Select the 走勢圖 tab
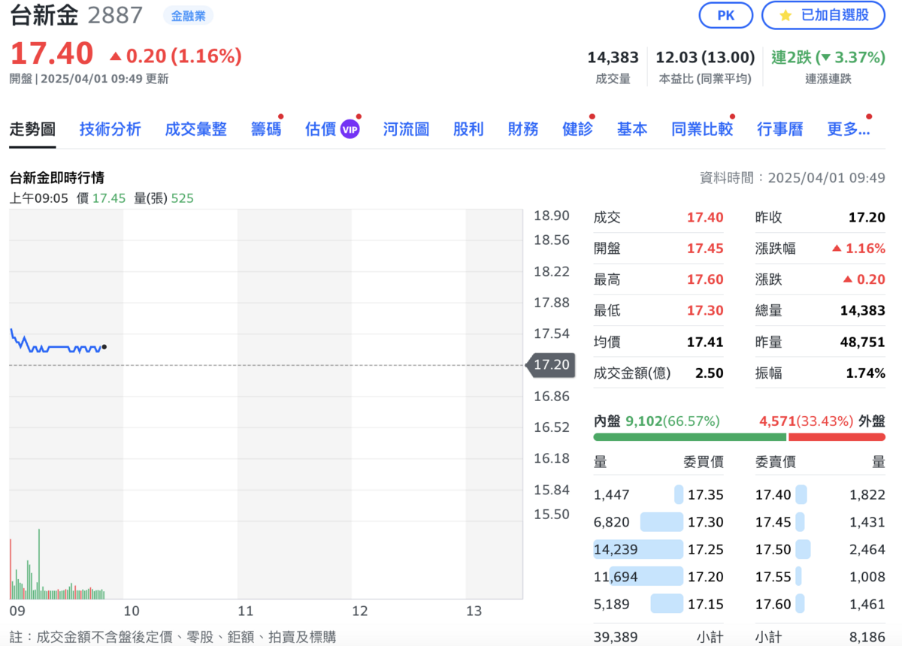 click(x=32, y=129)
